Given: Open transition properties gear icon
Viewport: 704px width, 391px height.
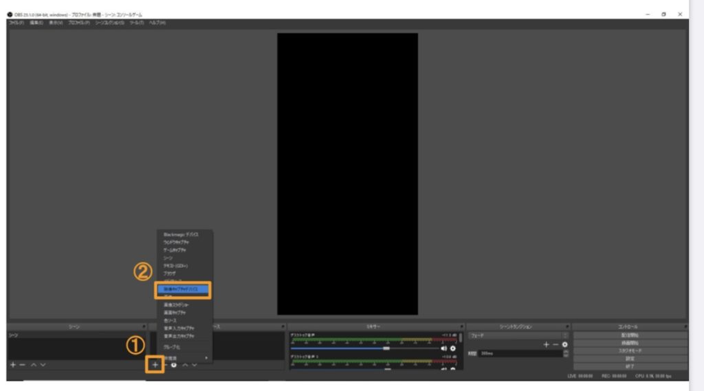Looking at the screenshot, I should [565, 344].
